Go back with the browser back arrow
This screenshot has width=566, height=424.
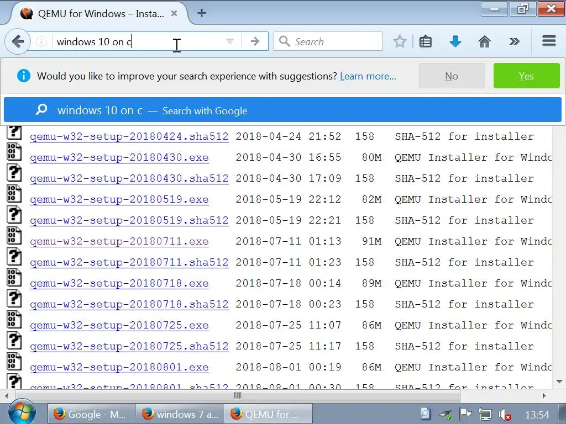click(x=17, y=41)
